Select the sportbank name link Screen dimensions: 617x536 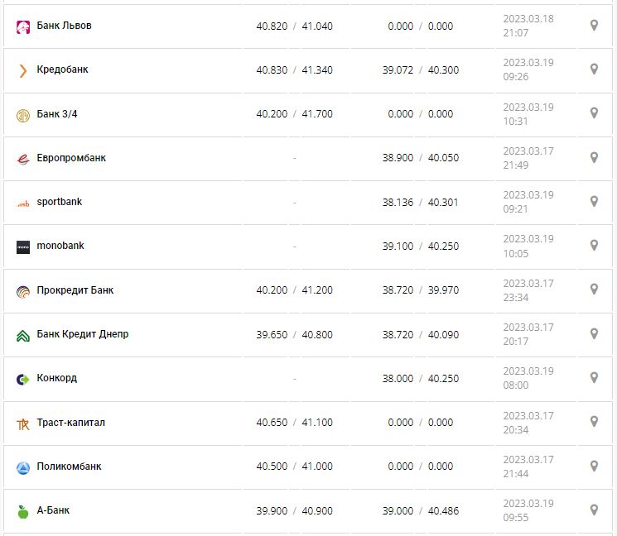point(60,202)
